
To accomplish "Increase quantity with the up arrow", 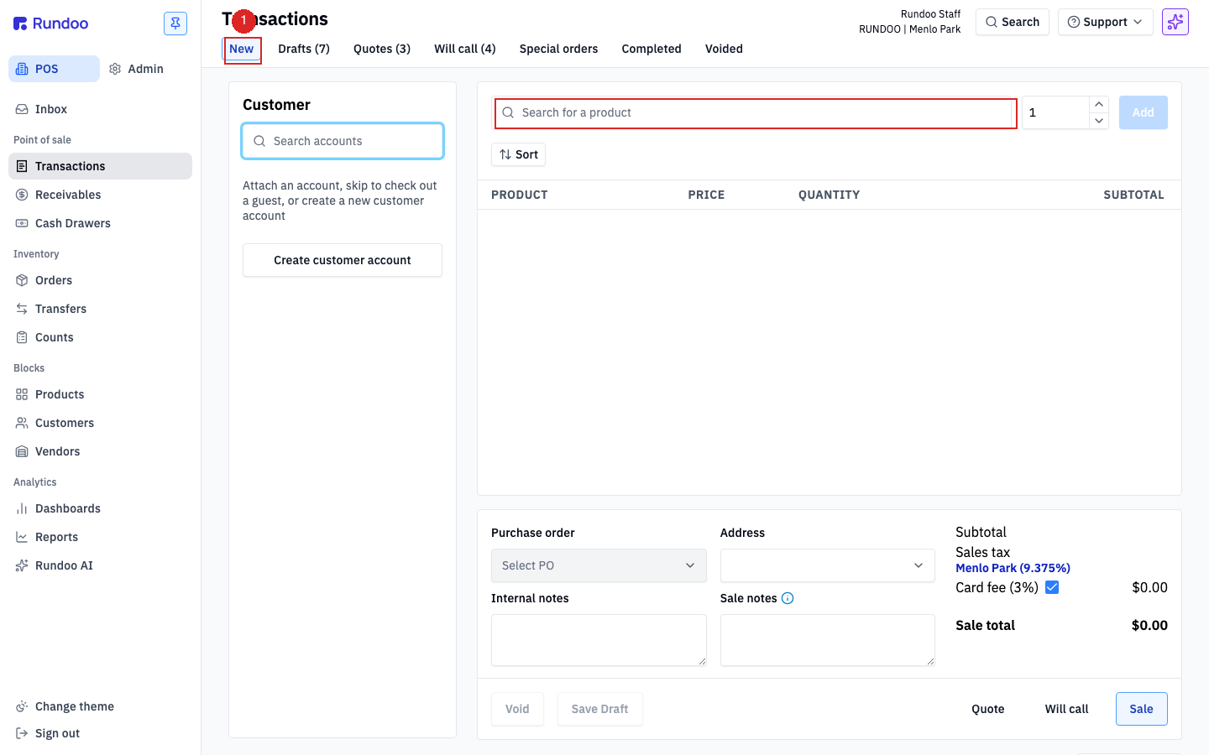I will tap(1099, 104).
